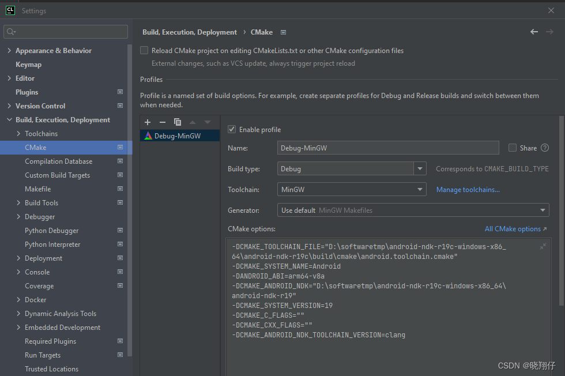Click the project-level icon on Compilation Database row
The height and width of the screenshot is (376, 565).
(x=120, y=161)
